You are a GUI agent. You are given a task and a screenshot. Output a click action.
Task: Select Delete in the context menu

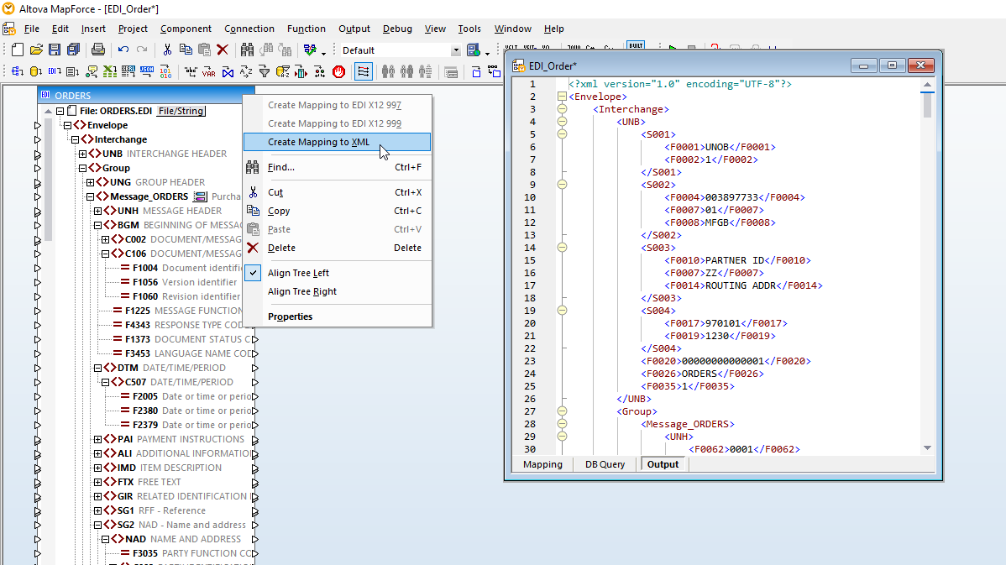pos(337,248)
